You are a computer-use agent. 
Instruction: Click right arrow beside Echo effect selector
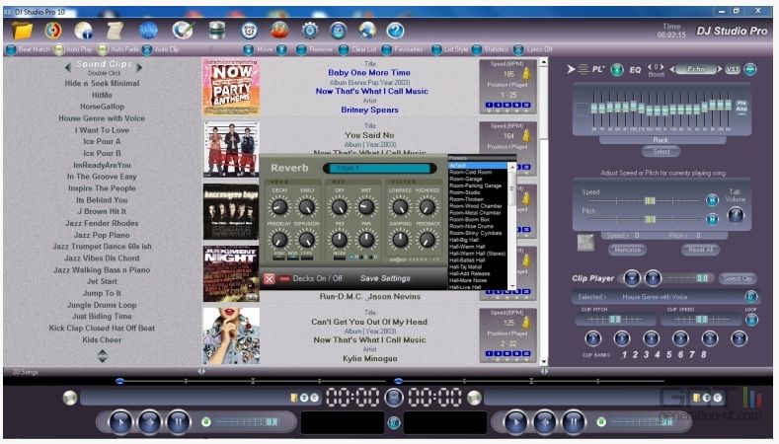[x=719, y=69]
